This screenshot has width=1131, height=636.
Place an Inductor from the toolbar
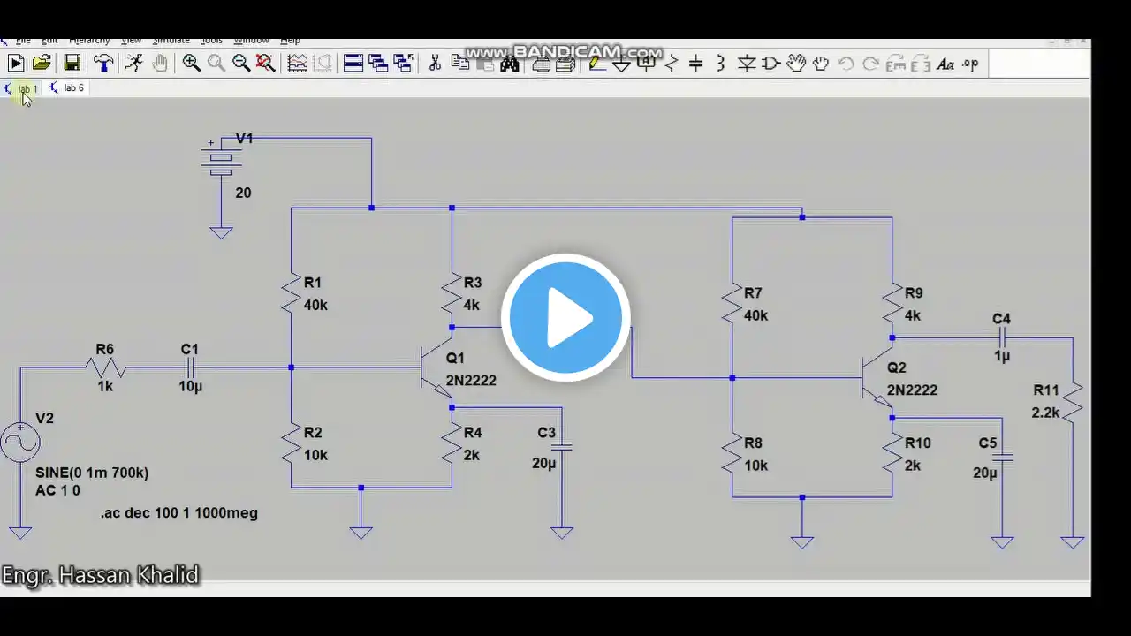720,63
